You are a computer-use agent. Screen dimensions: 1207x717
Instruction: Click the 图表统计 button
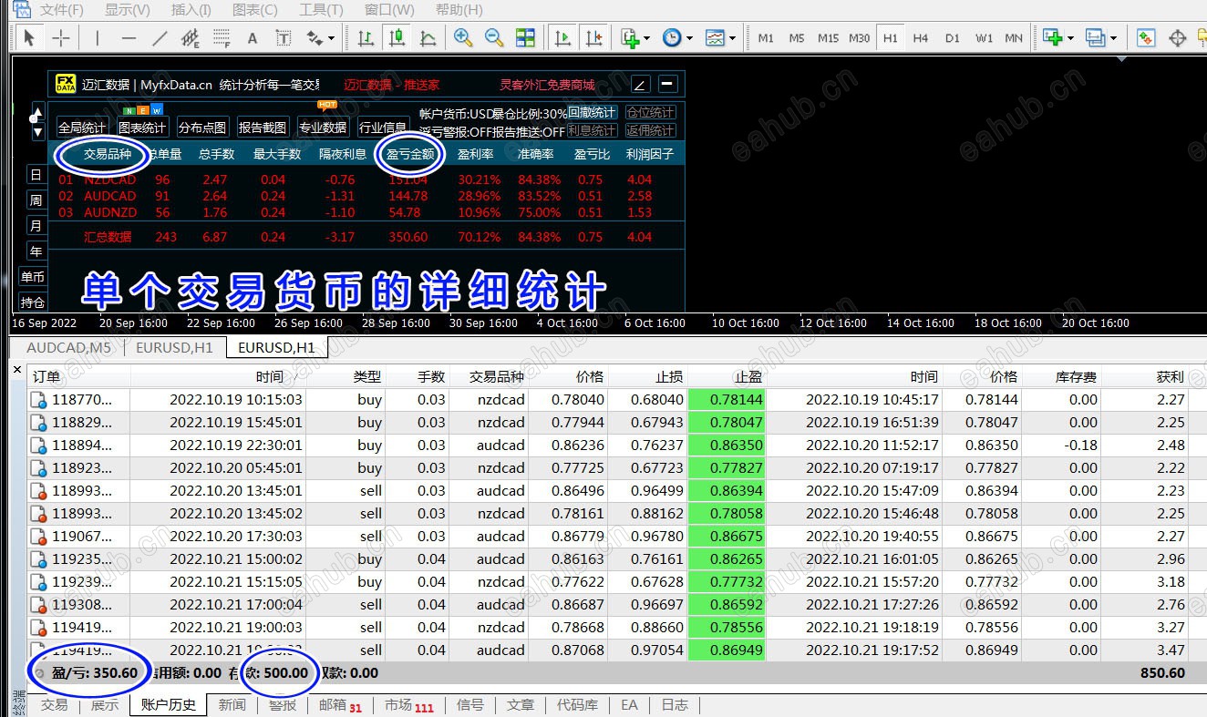pyautogui.click(x=142, y=128)
